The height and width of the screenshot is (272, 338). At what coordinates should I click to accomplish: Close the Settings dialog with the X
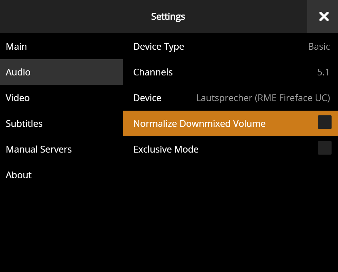pos(324,17)
